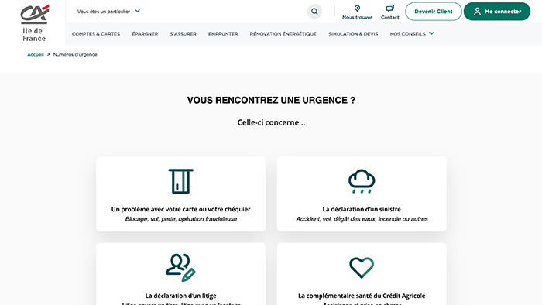Open the Rénovation énergétique menu

283,34
